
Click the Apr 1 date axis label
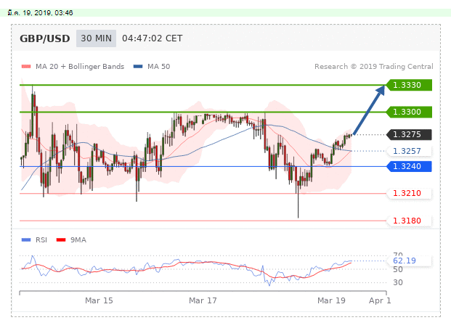point(380,300)
